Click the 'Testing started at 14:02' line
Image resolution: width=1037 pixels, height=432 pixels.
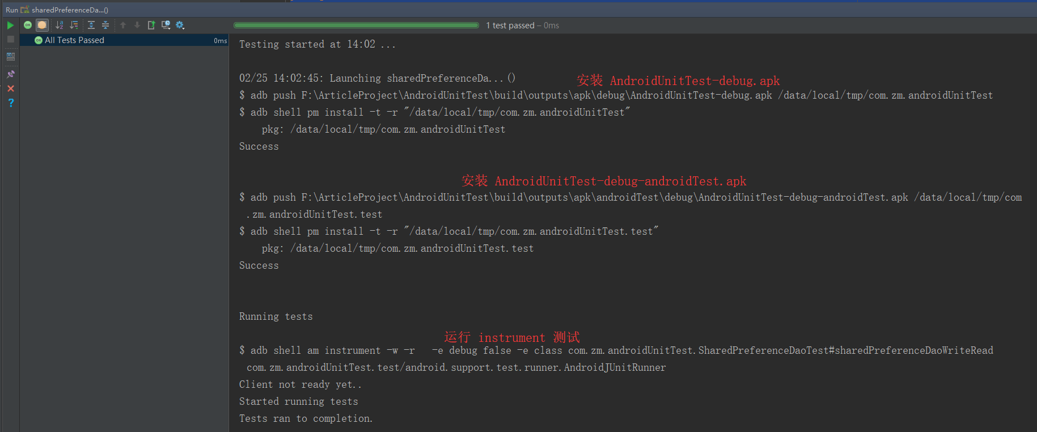[x=318, y=44]
